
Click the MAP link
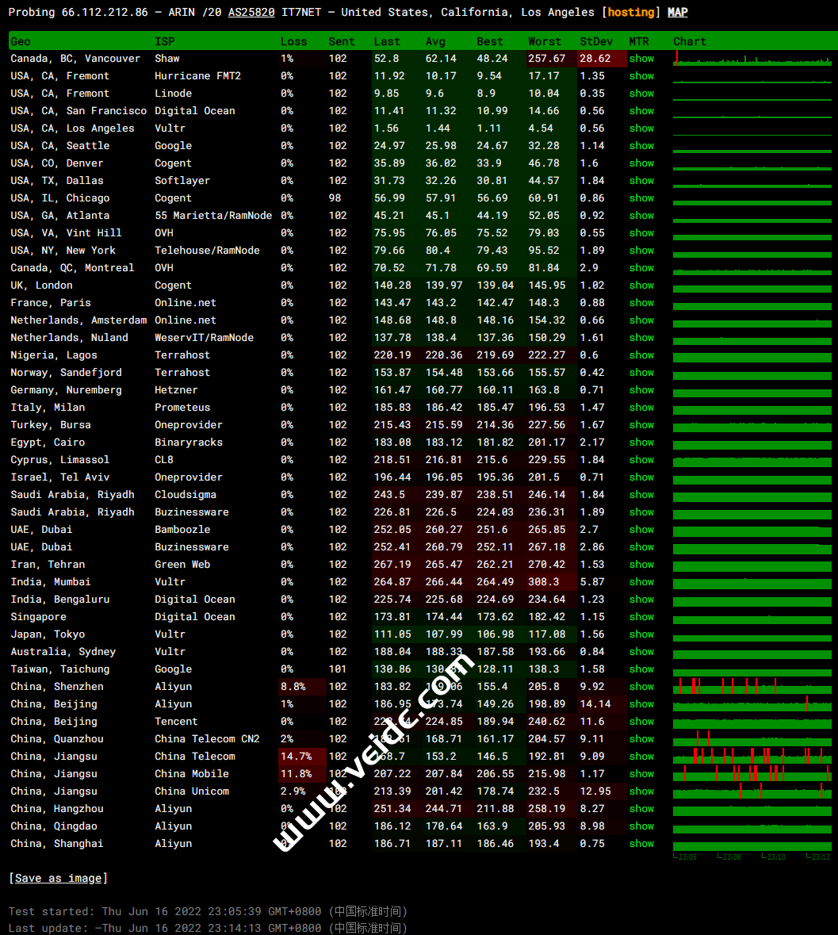pos(677,12)
